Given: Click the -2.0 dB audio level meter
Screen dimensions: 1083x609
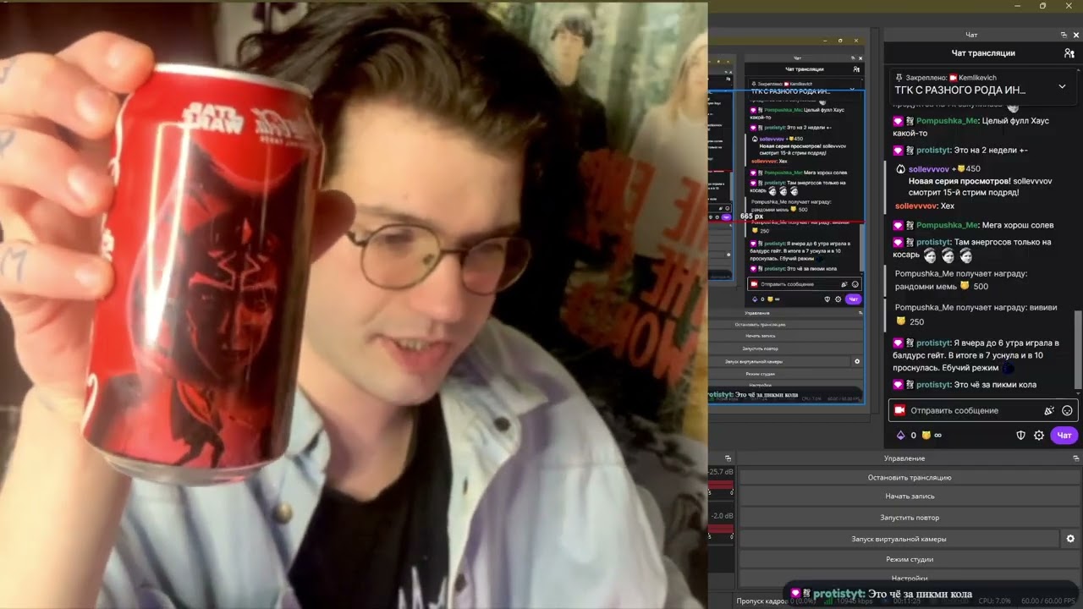Looking at the screenshot, I should pyautogui.click(x=721, y=529).
